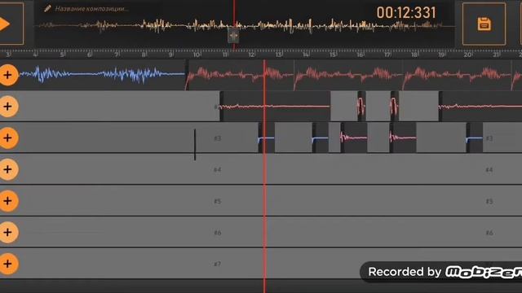This screenshot has width=522, height=293.
Task: Click the left #6 track label
Action: click(218, 233)
